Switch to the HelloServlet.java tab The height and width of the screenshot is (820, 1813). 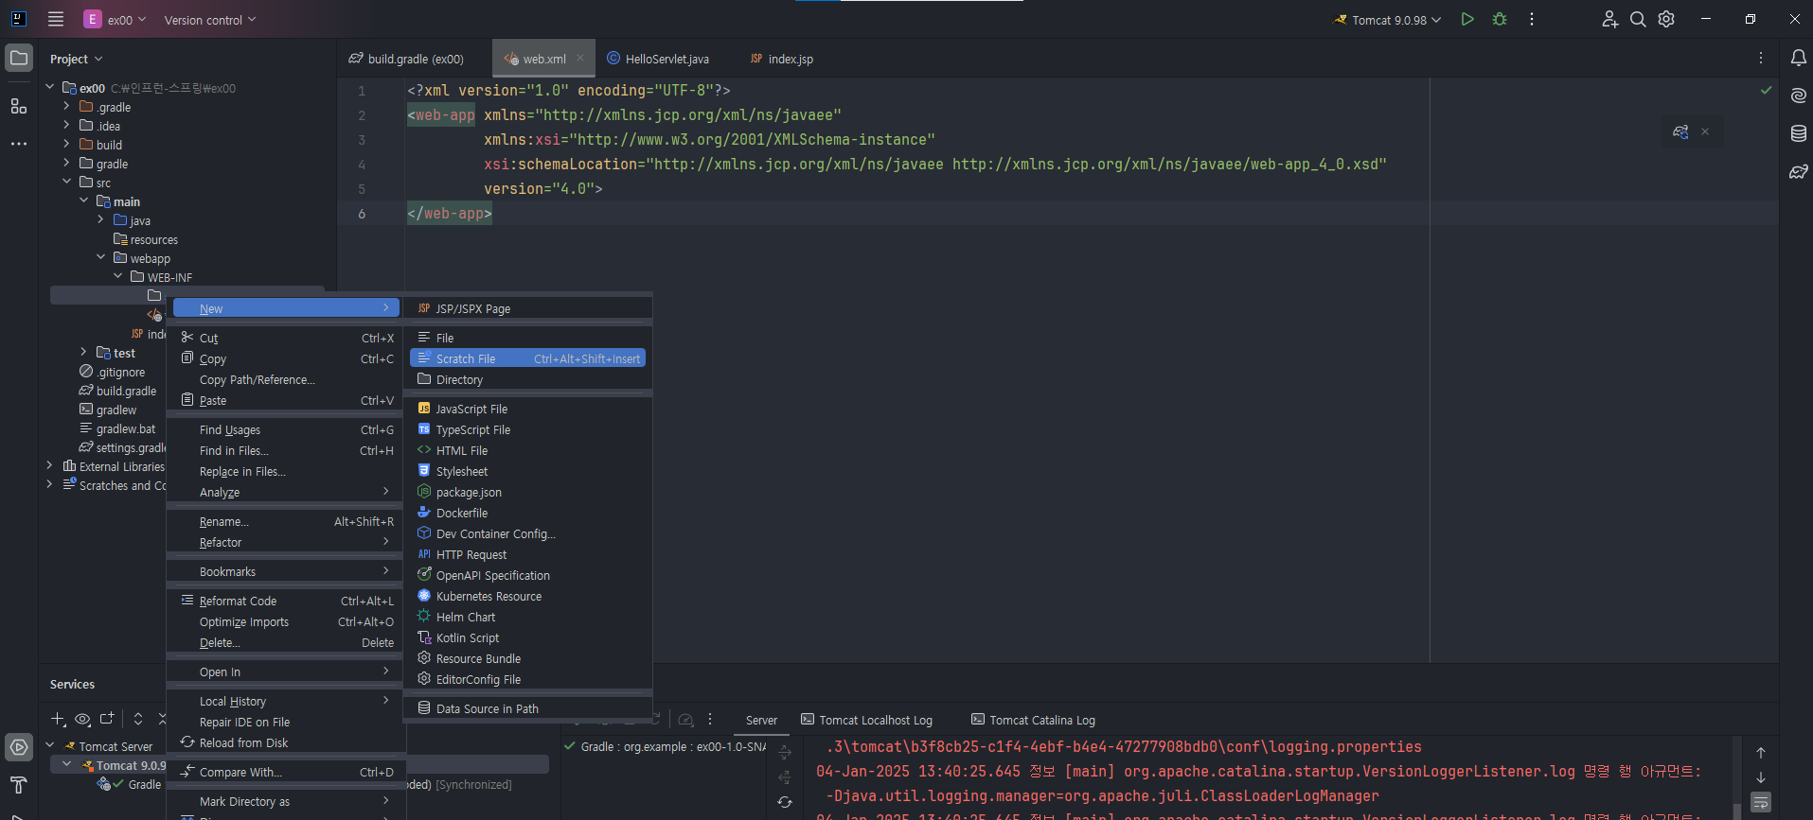[x=658, y=59]
